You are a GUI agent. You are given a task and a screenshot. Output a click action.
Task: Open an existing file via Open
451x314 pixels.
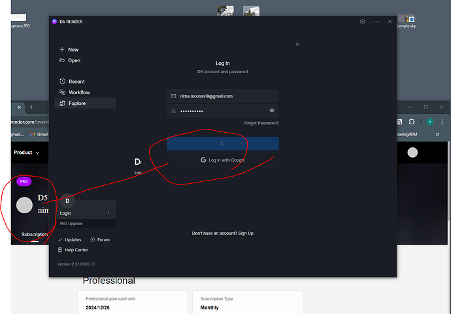tap(70, 60)
